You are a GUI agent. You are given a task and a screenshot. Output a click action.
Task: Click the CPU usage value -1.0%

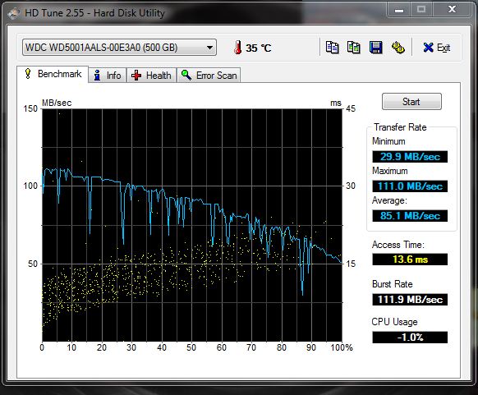(410, 338)
